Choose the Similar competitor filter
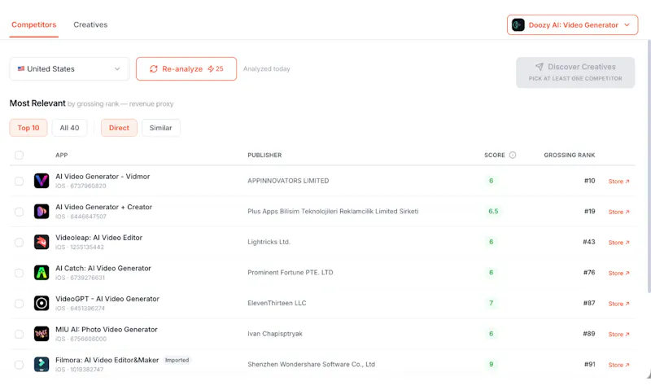This screenshot has height=390, width=651. pos(160,128)
